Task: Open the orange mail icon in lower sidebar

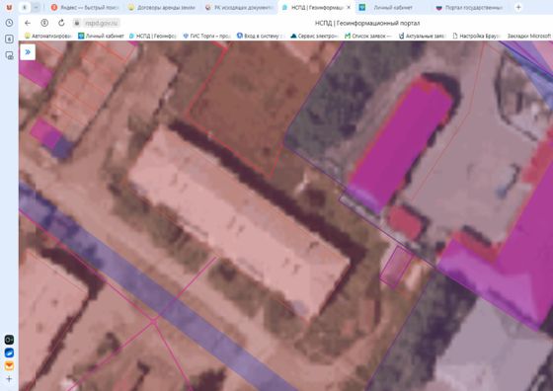Action: coord(9,365)
